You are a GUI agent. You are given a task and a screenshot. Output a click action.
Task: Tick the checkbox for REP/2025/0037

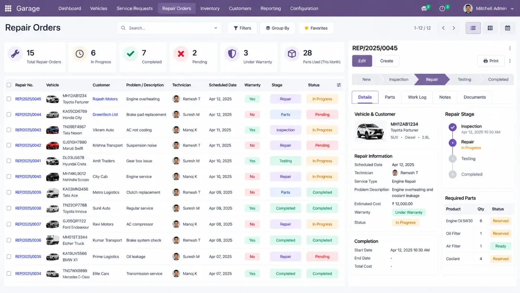click(9, 224)
